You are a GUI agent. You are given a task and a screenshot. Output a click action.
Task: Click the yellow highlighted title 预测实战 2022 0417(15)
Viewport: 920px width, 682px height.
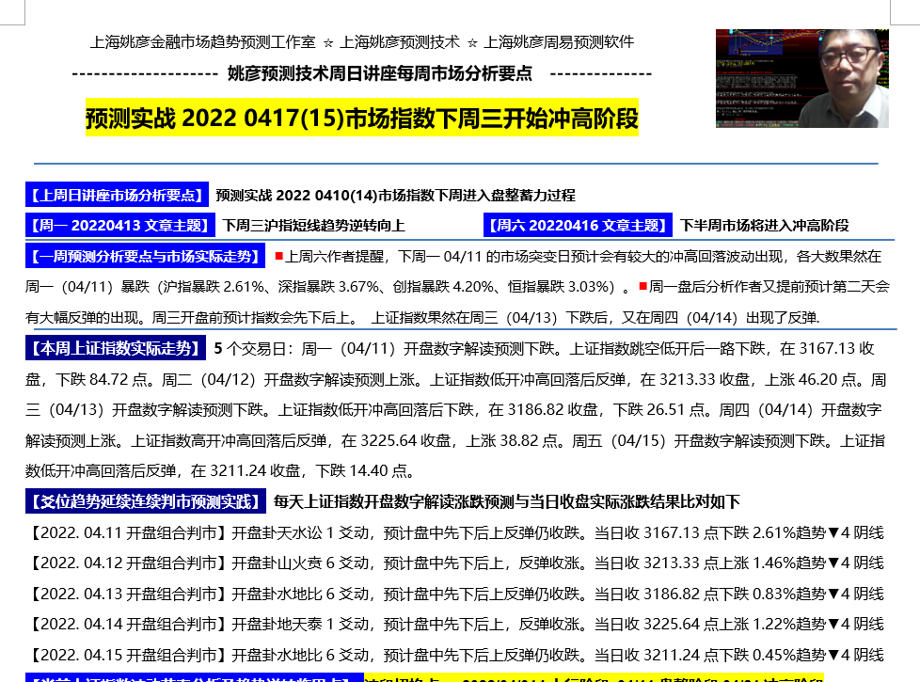(362, 119)
